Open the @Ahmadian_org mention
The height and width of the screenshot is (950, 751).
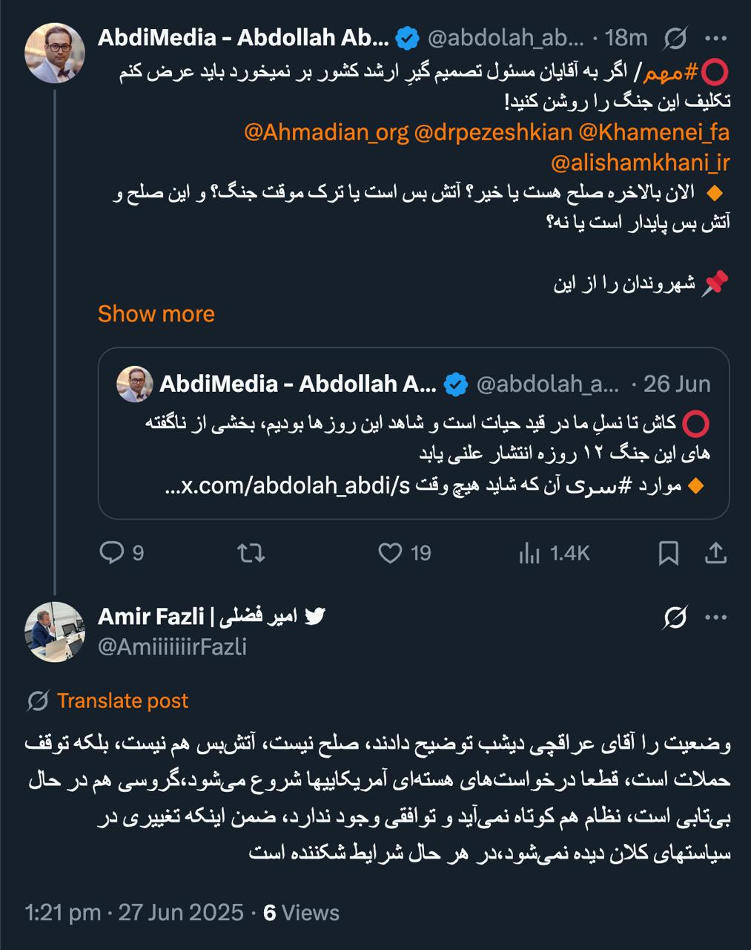click(326, 132)
